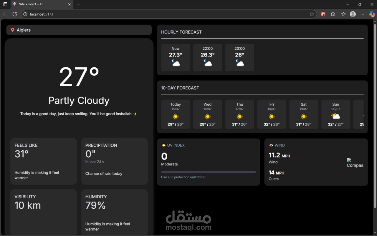
Task: Click the 23:00 hourly moon-cloud icon
Action: (239, 63)
